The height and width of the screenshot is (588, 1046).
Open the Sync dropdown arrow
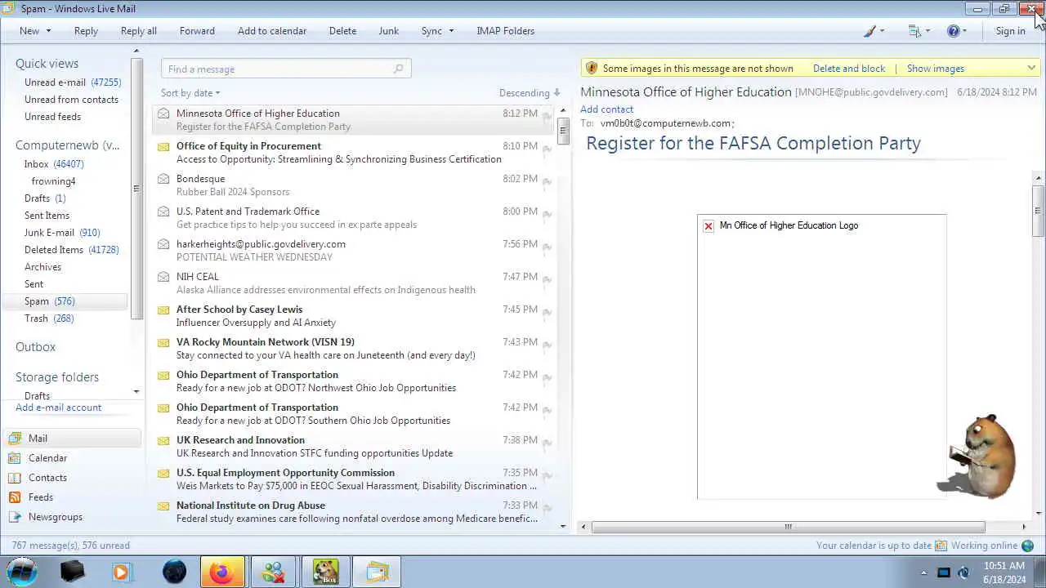point(450,31)
